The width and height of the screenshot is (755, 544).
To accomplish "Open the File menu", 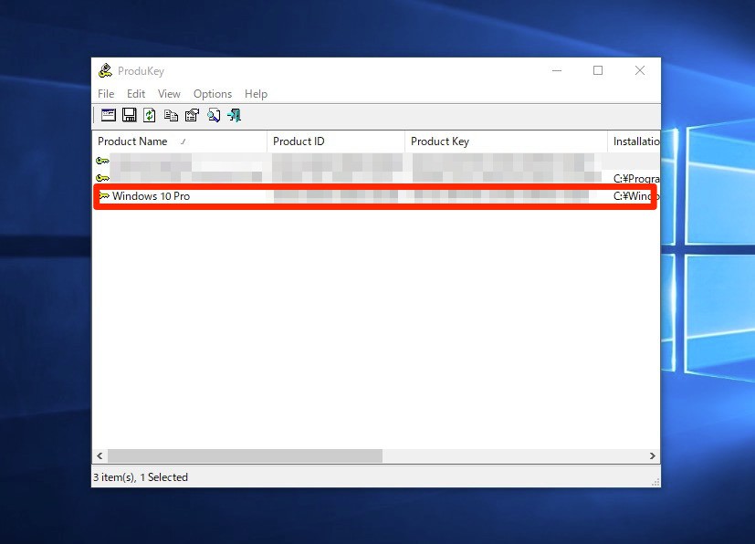I will point(106,94).
